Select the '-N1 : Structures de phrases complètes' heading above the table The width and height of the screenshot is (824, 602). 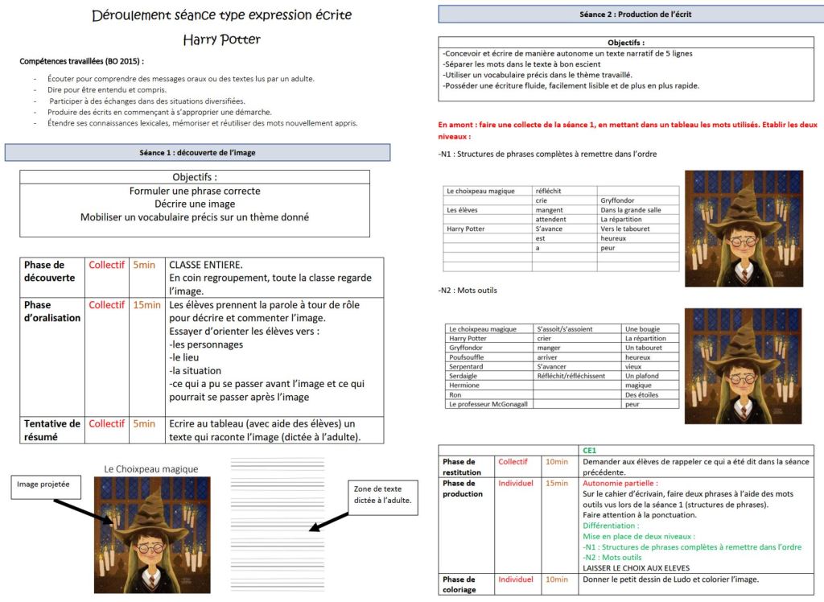click(547, 154)
